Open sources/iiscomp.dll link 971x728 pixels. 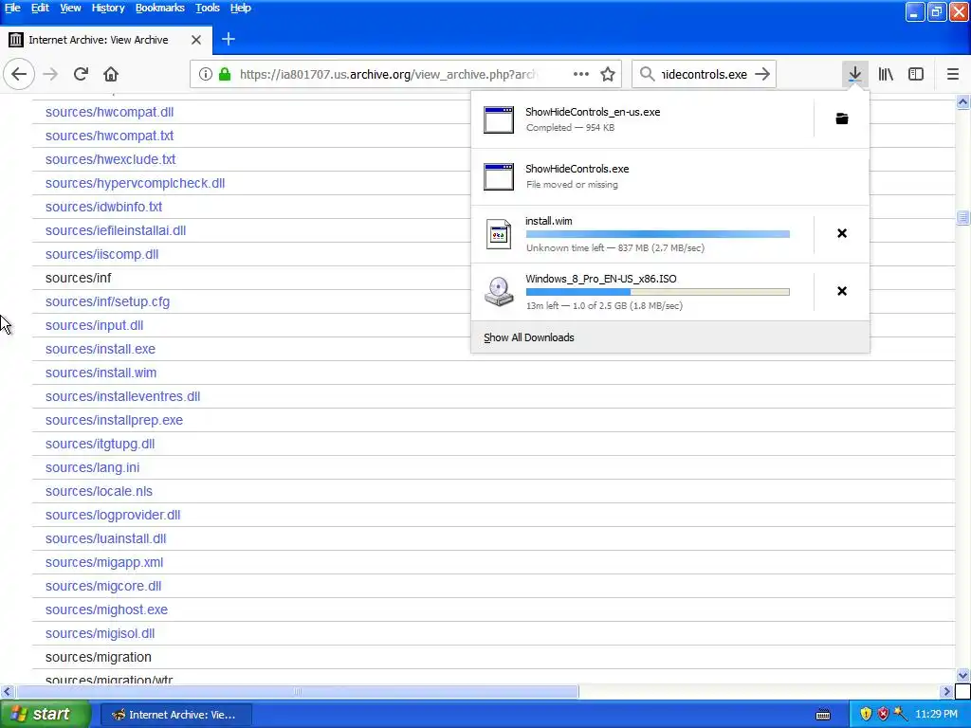tap(101, 254)
